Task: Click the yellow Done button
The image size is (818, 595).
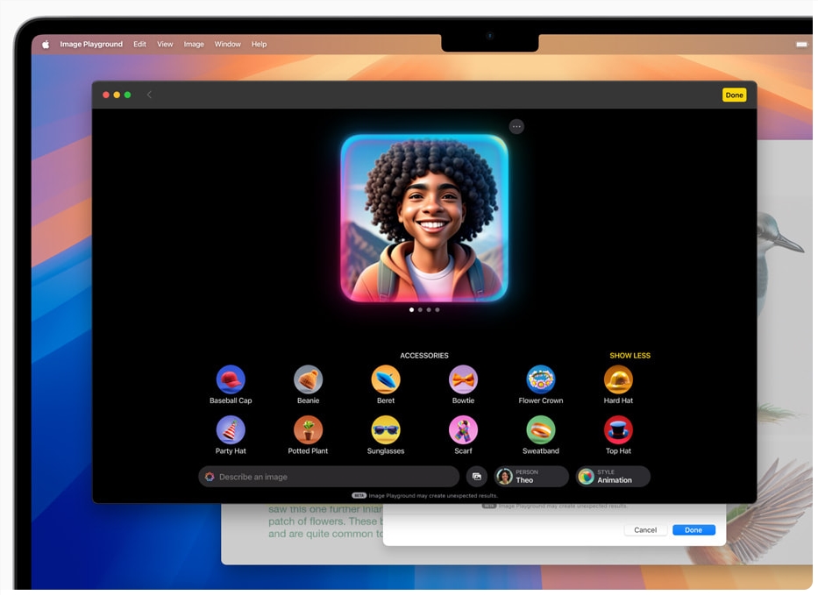Action: [734, 96]
